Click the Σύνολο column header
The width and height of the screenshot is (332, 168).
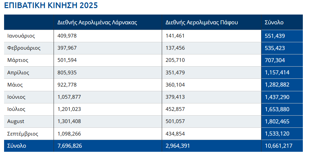tap(274, 23)
